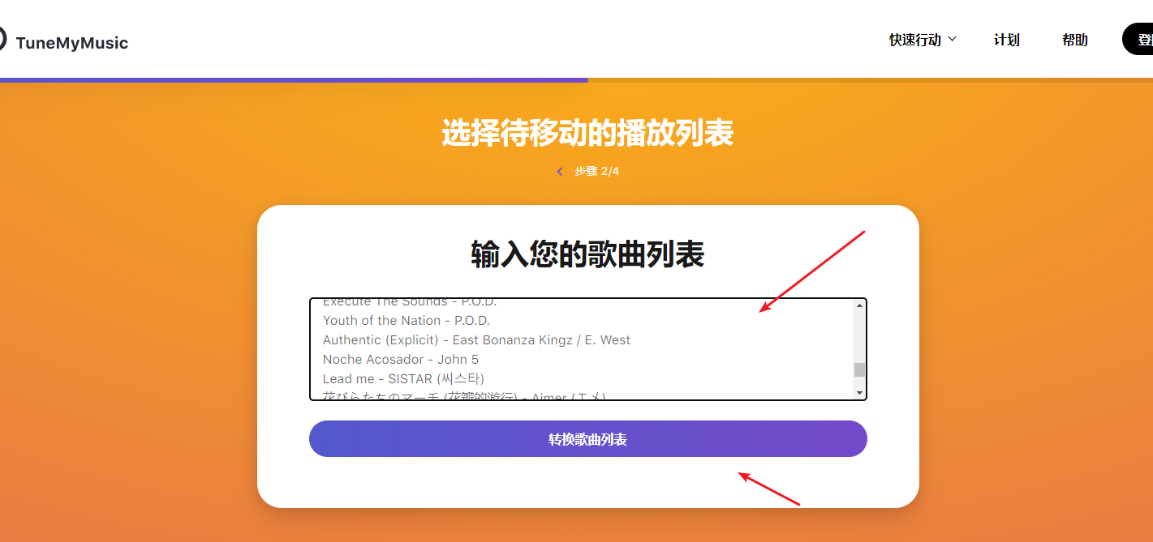The image size is (1153, 542).
Task: Click the 选择待移动的播放列表 page title
Action: [587, 133]
